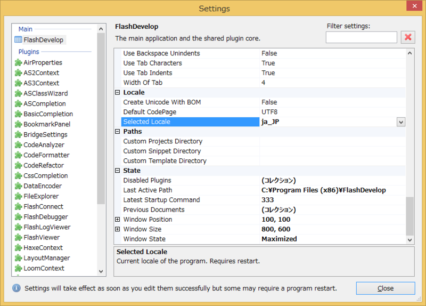Click the CodeAnalyzer plugin icon
Image resolution: width=426 pixels, height=306 pixels.
(18, 144)
